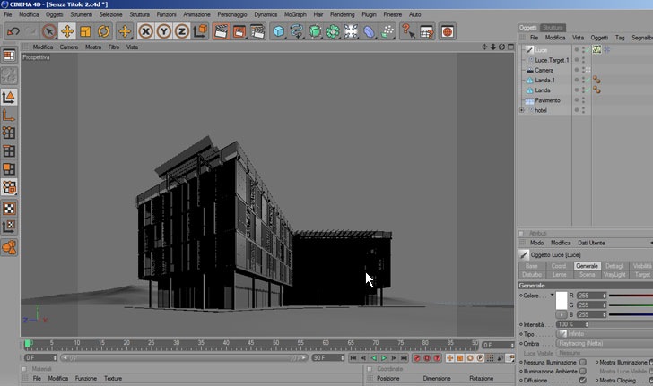Open the spline tools icon
The image size is (653, 386).
pyautogui.click(x=297, y=31)
